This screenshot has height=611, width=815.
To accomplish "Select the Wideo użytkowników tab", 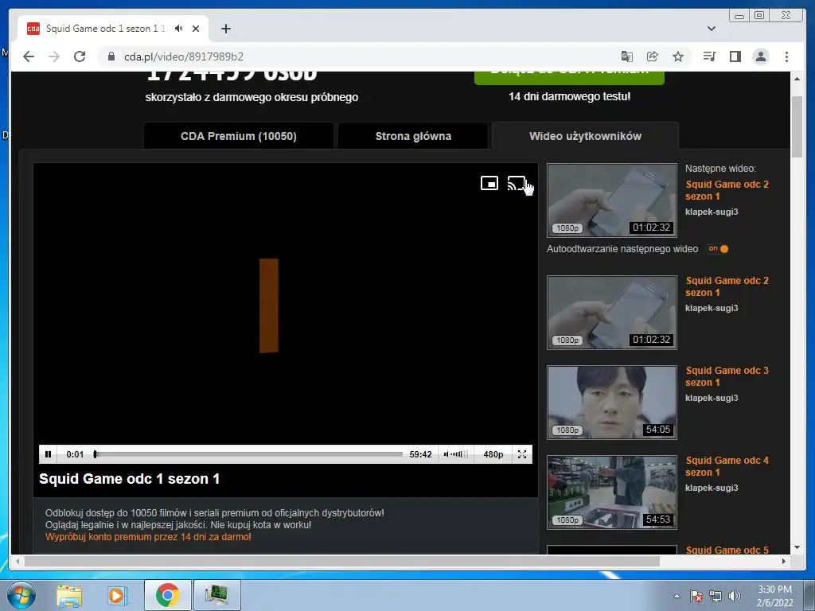I will (x=585, y=136).
